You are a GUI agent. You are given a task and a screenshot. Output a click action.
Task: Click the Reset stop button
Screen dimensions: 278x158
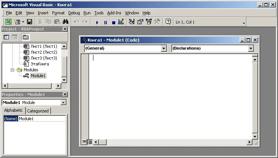[114, 22]
